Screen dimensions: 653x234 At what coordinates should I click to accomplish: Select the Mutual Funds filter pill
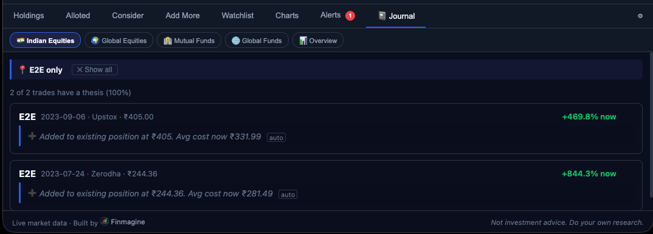189,40
